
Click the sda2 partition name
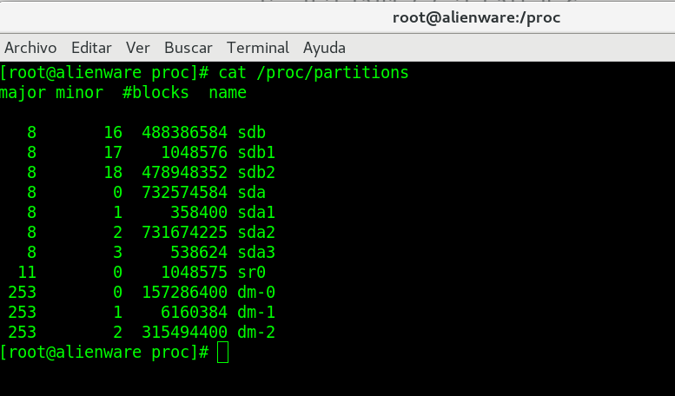[x=256, y=233]
